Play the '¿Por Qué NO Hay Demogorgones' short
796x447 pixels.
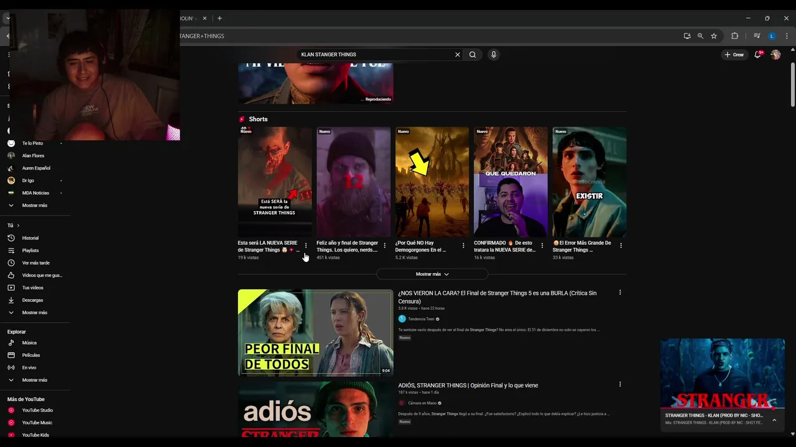[x=432, y=182]
